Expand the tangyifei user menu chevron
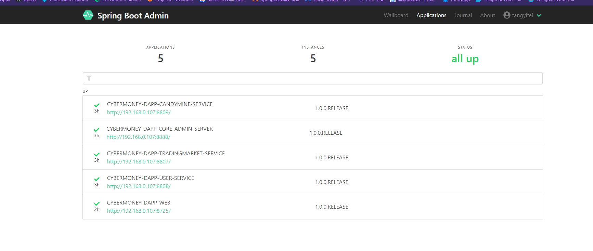The height and width of the screenshot is (251, 593). 539,15
